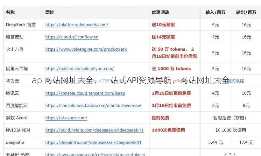Select the 1000次免费调用 promotion text
261x156 pixels.
coord(168,130)
